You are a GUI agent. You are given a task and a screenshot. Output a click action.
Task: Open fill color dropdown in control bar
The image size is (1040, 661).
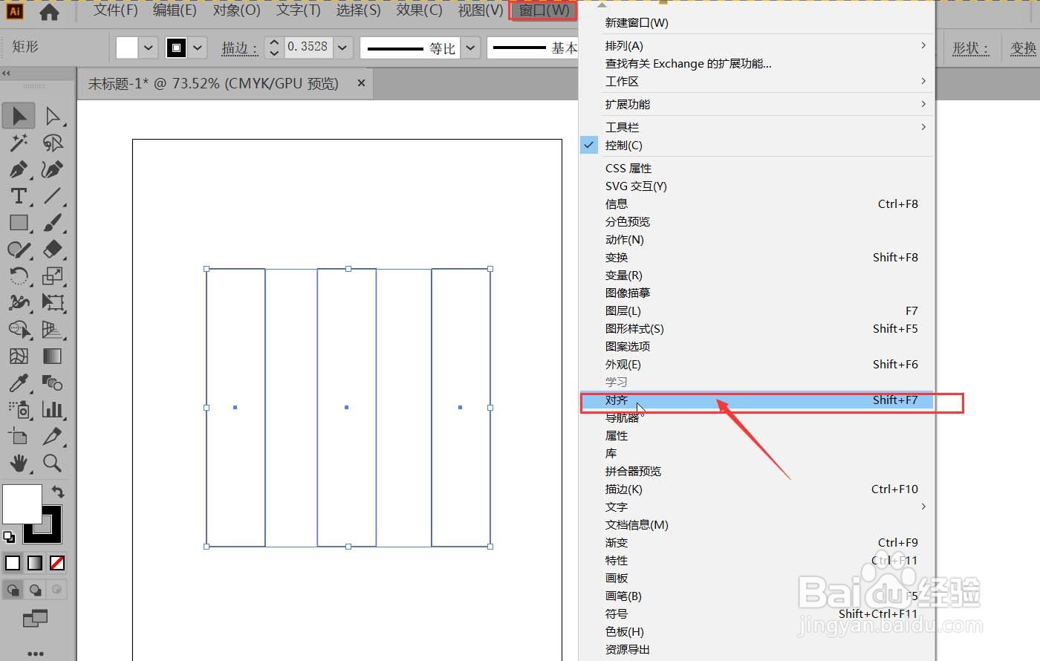[149, 48]
